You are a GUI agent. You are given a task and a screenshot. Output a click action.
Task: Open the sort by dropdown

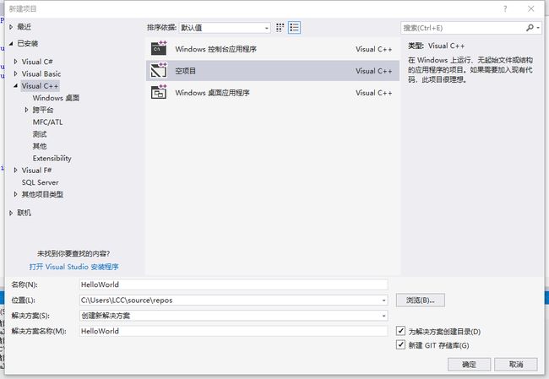click(x=225, y=28)
